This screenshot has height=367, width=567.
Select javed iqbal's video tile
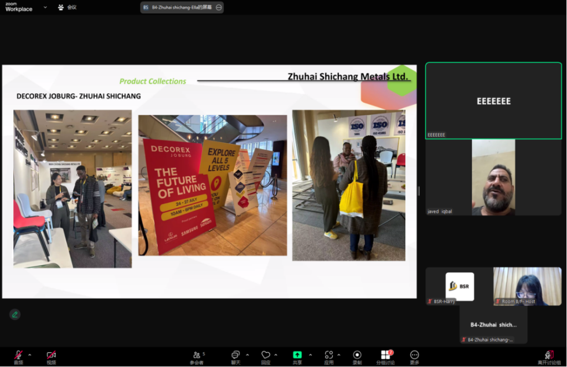[493, 178]
